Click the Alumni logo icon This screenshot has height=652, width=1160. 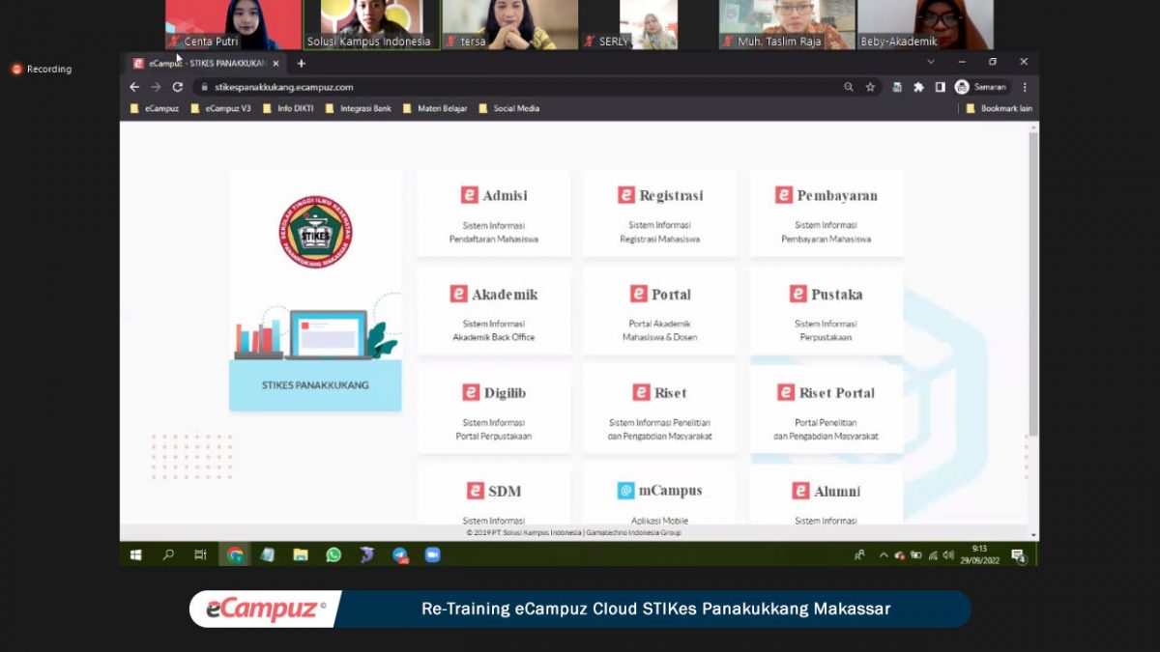(x=800, y=491)
